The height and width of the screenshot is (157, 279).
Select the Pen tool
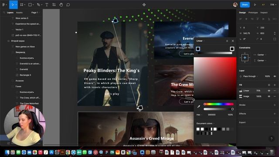tap(38, 5)
